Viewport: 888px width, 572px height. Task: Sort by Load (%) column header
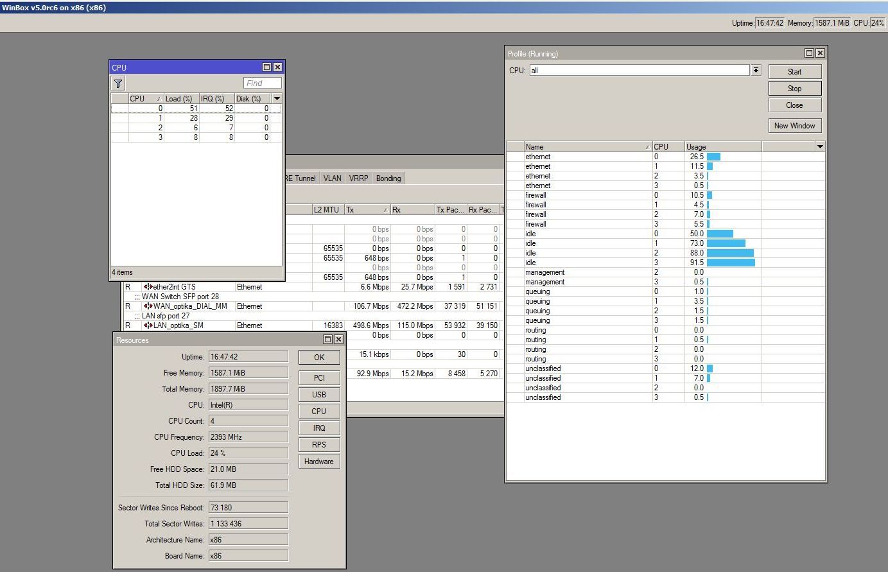pos(181,98)
